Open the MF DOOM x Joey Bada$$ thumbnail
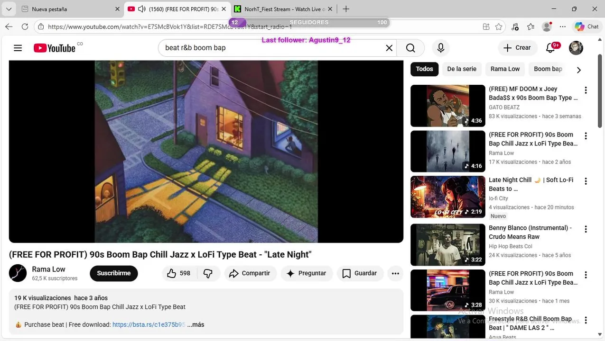Screen dimensions: 605x341 (x=448, y=106)
